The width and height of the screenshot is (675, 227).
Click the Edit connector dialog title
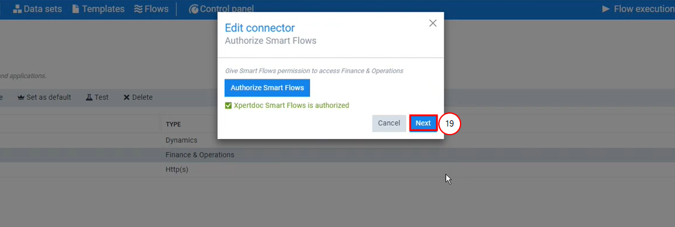260,28
